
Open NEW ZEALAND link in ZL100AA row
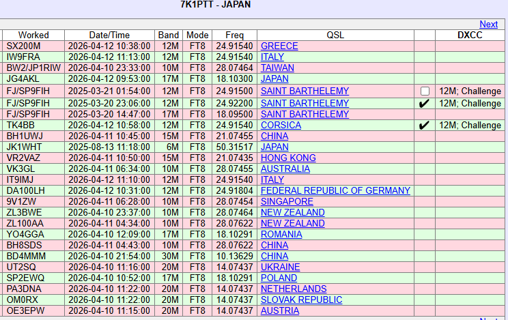292,224
